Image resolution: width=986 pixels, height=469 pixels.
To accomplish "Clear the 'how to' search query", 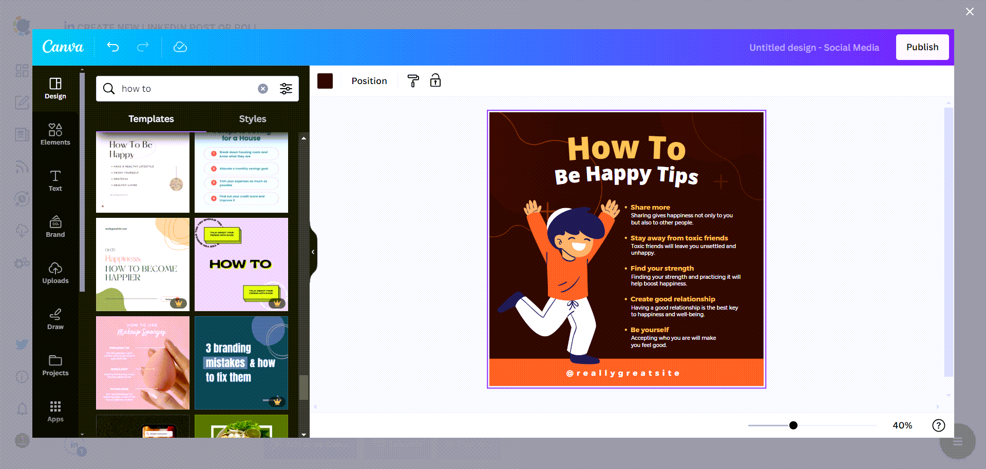I will pos(263,88).
